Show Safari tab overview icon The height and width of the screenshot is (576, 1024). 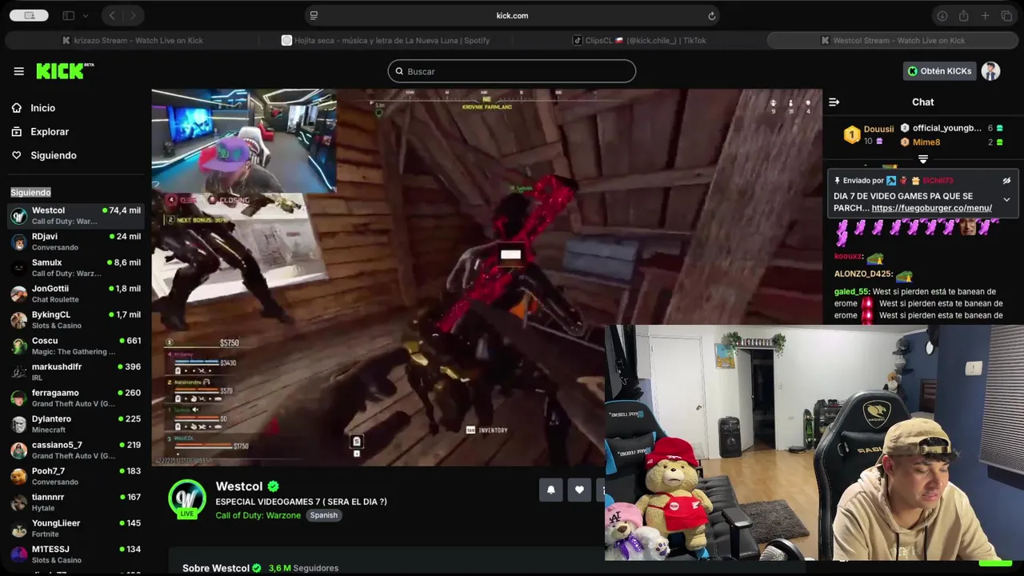coord(1006,15)
